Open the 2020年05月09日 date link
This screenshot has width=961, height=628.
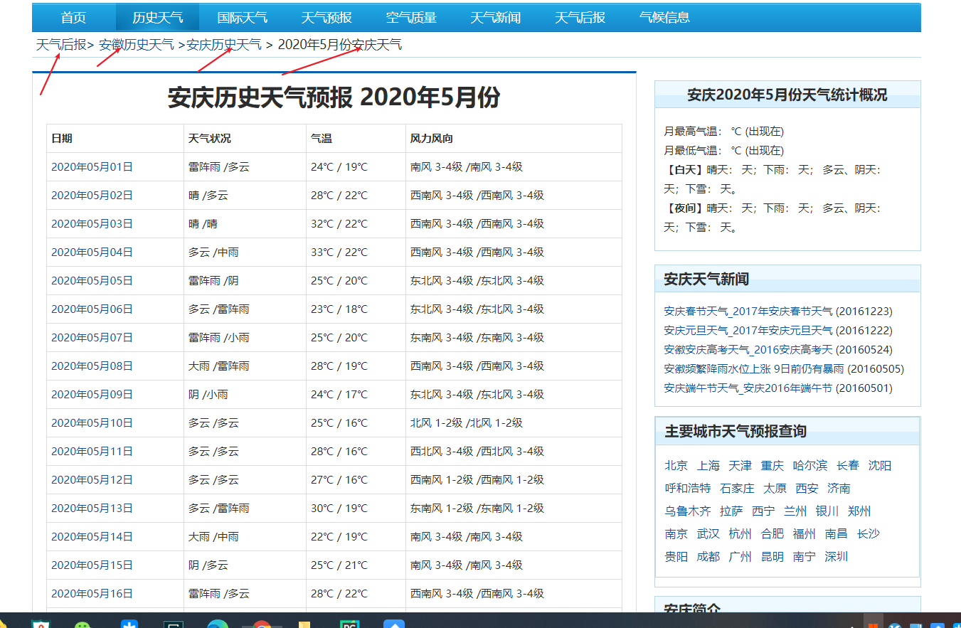pyautogui.click(x=92, y=395)
